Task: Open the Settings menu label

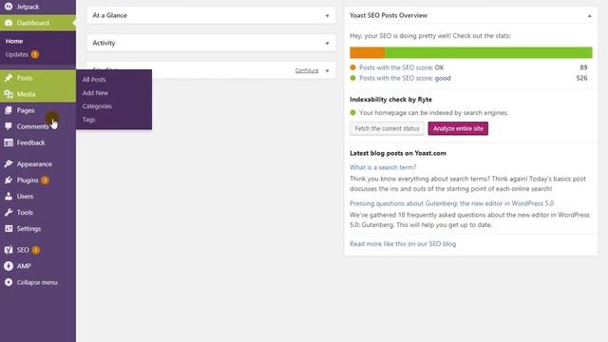Action: (28, 229)
